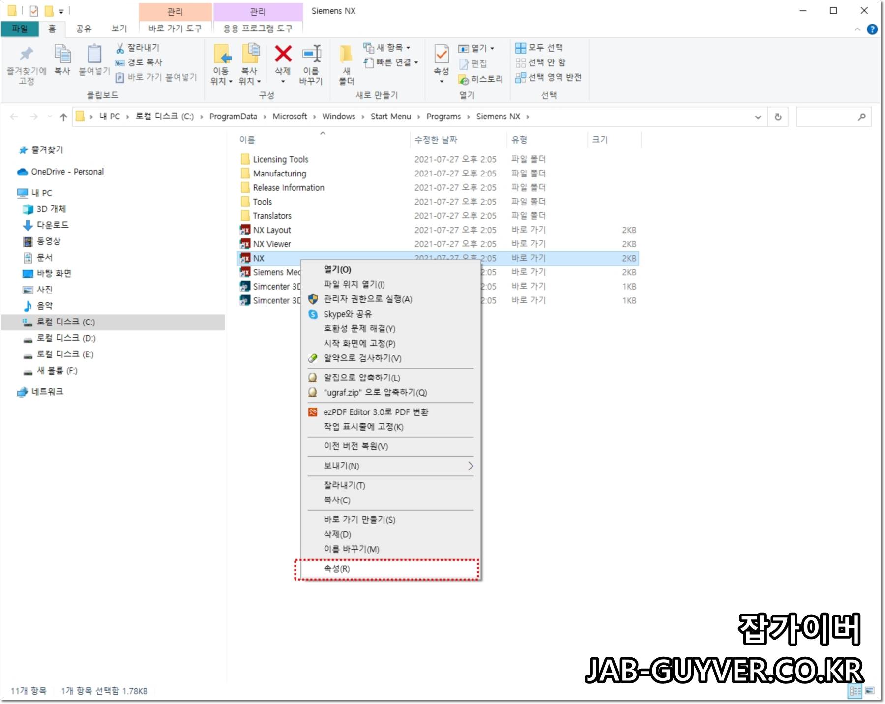Switch to the large icons view button
This screenshot has height=704, width=885.
click(x=870, y=691)
